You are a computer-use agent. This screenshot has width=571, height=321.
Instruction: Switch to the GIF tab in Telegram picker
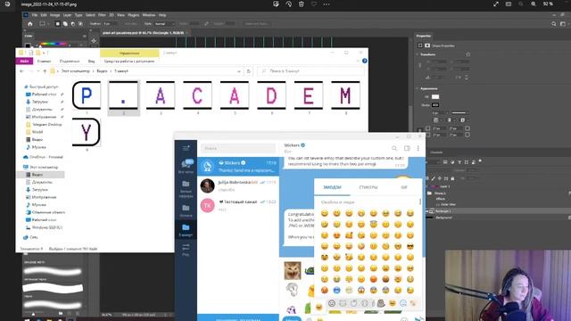404,187
